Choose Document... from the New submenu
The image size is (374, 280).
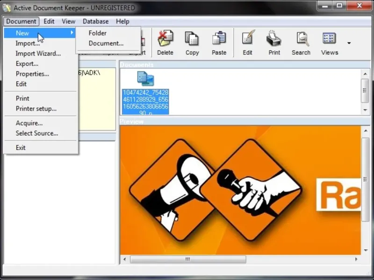coord(106,43)
